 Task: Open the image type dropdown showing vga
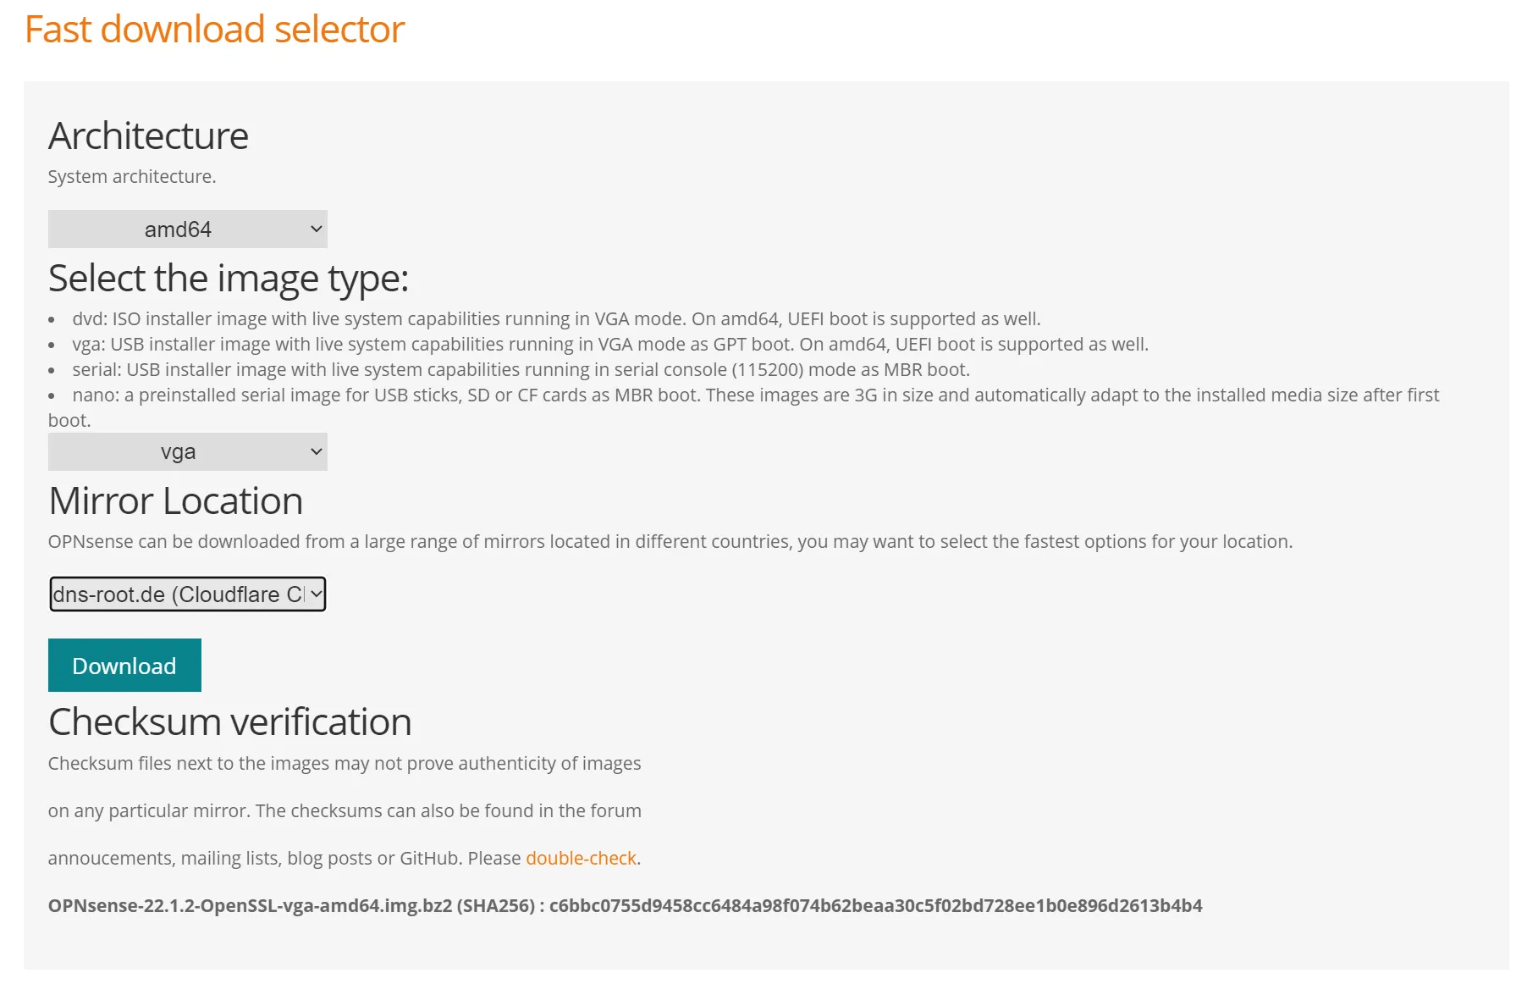187,451
